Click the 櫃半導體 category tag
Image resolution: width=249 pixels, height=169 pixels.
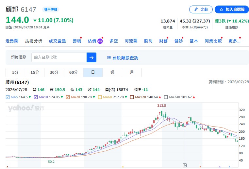[x=51, y=9]
